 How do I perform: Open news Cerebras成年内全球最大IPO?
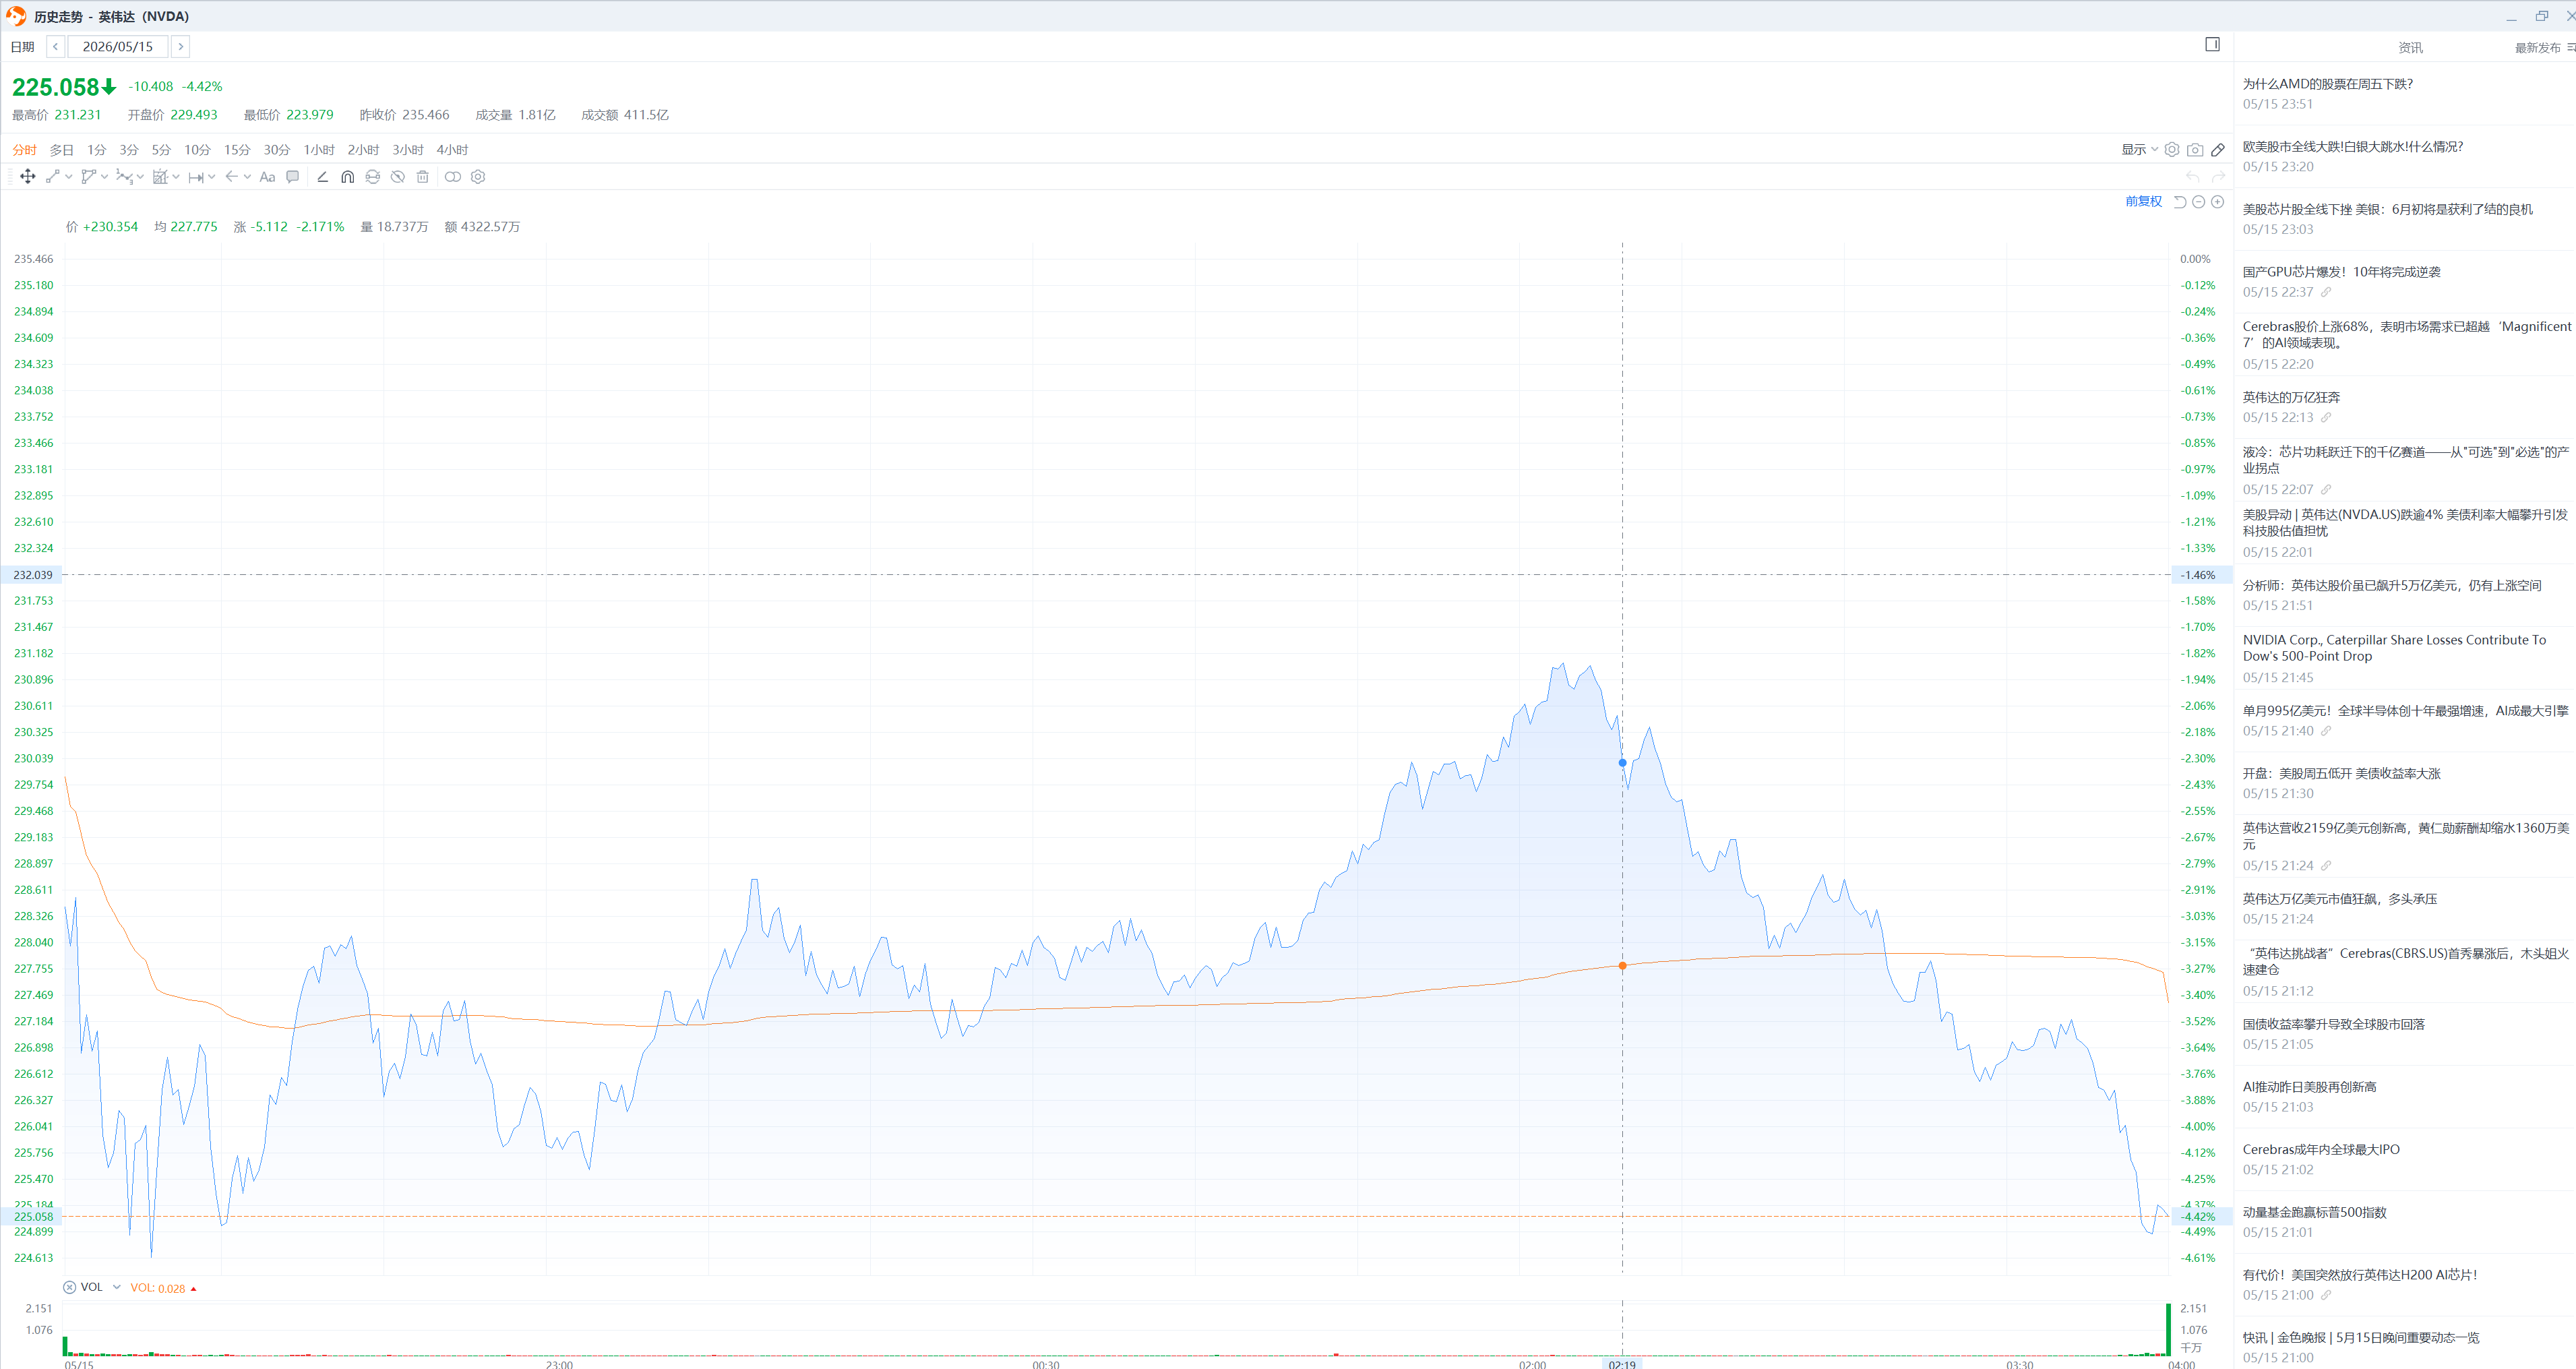coord(2321,1150)
